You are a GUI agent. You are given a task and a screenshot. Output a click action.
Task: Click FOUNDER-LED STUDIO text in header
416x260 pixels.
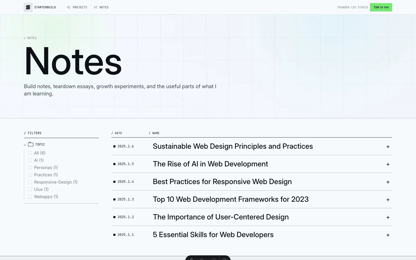coord(353,7)
